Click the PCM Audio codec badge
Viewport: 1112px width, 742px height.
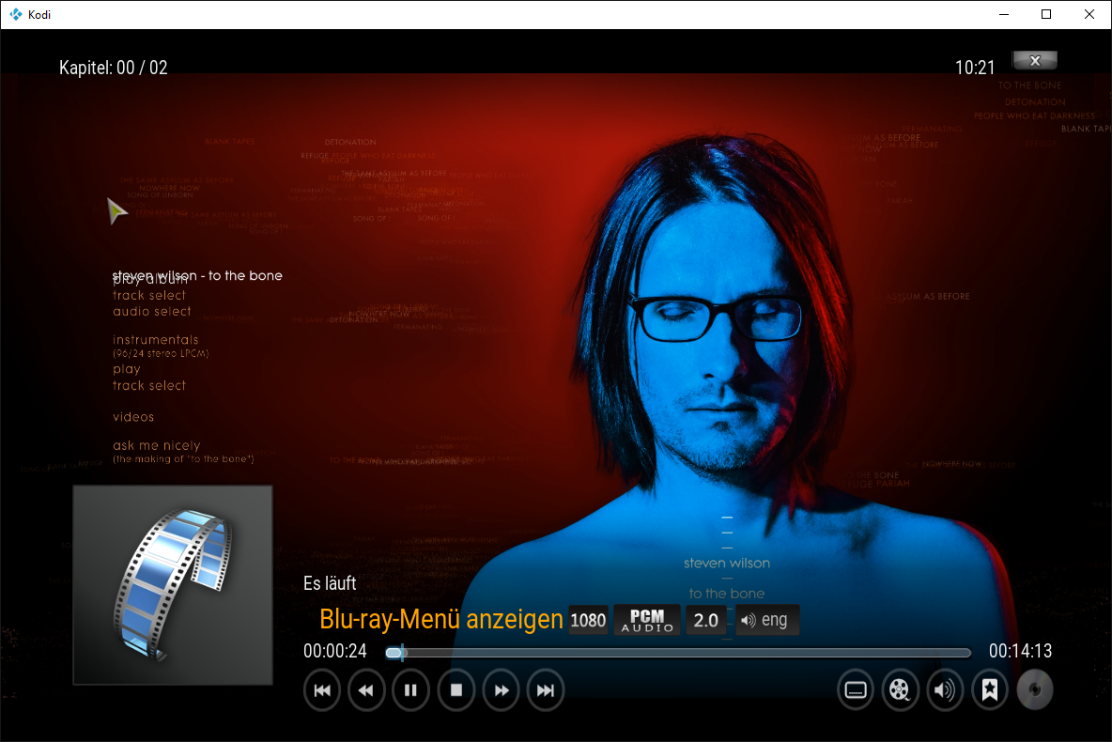647,620
